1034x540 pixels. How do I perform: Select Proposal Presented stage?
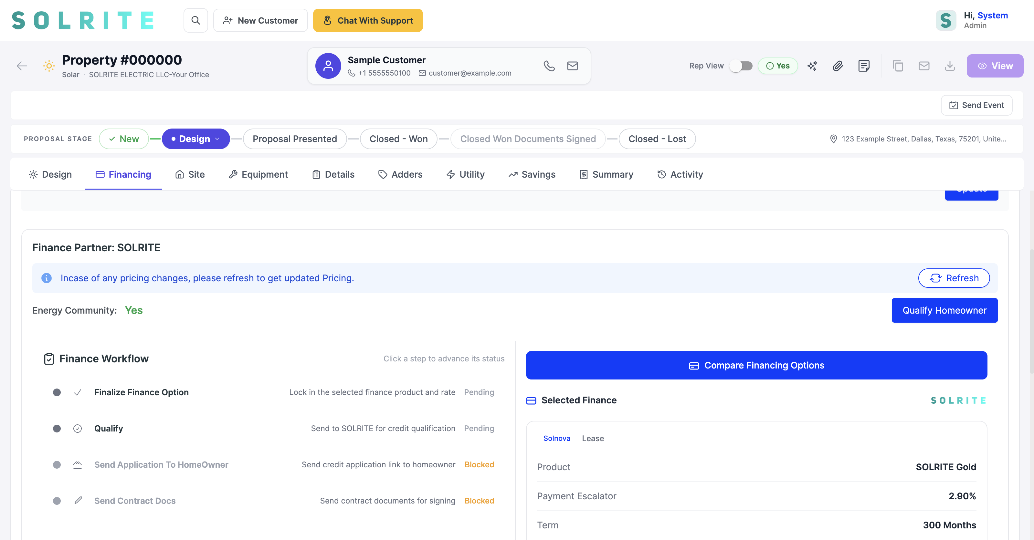[295, 139]
